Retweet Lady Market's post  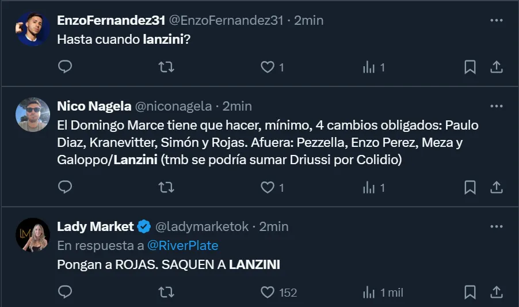166,293
